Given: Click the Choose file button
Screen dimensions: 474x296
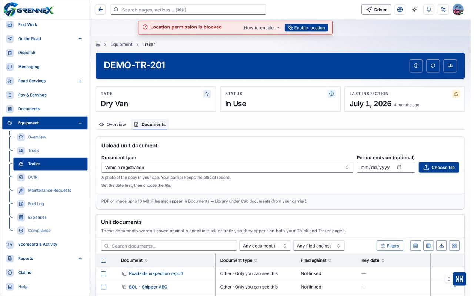Looking at the screenshot, I should coord(439,168).
